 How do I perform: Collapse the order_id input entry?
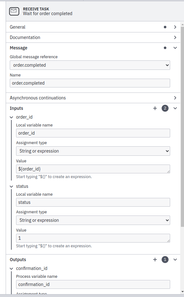click(11, 117)
